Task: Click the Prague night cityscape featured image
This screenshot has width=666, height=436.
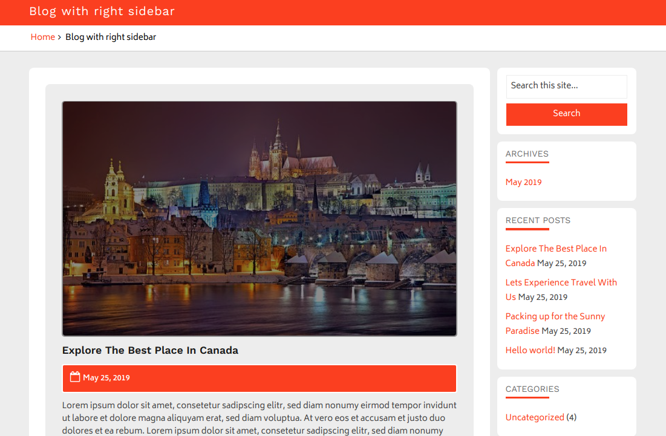Action: click(x=259, y=219)
